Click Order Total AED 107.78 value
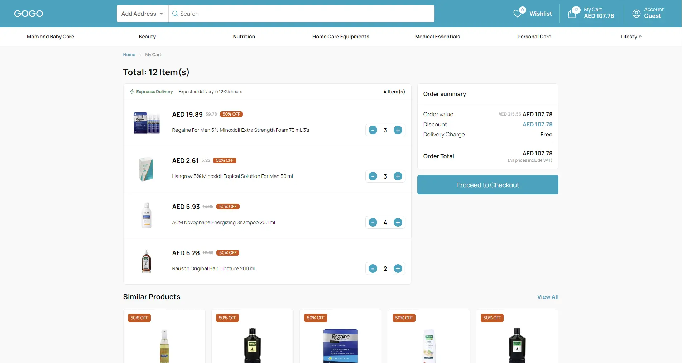Viewport: 682px width, 363px height. (x=537, y=153)
